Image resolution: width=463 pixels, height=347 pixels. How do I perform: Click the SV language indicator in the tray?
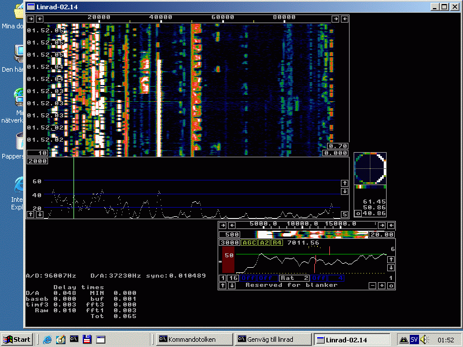coord(414,339)
